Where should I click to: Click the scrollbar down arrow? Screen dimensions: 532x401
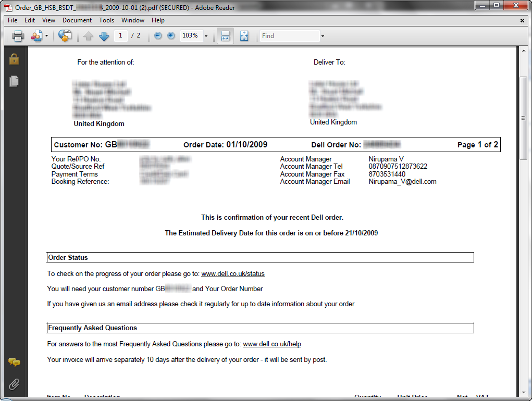524,393
